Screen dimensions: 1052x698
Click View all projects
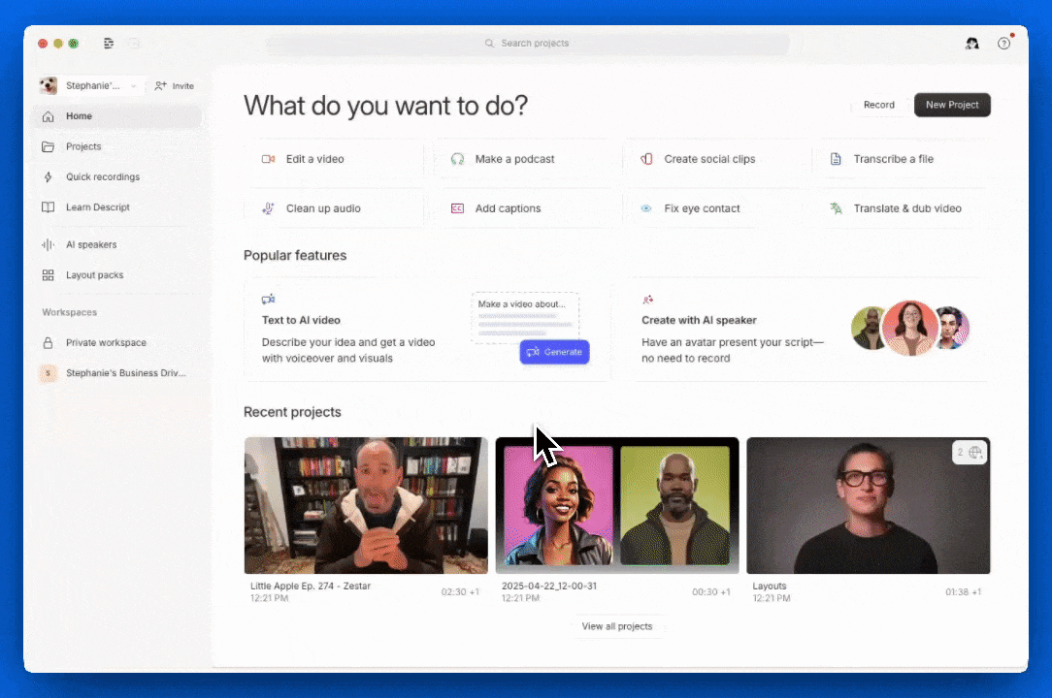click(616, 626)
